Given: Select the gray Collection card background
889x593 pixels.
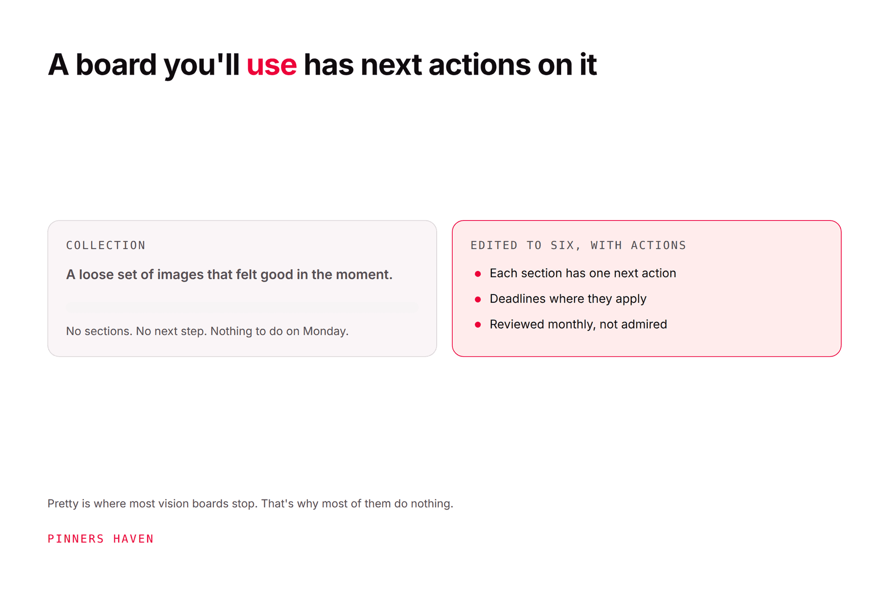Looking at the screenshot, I should tap(242, 289).
